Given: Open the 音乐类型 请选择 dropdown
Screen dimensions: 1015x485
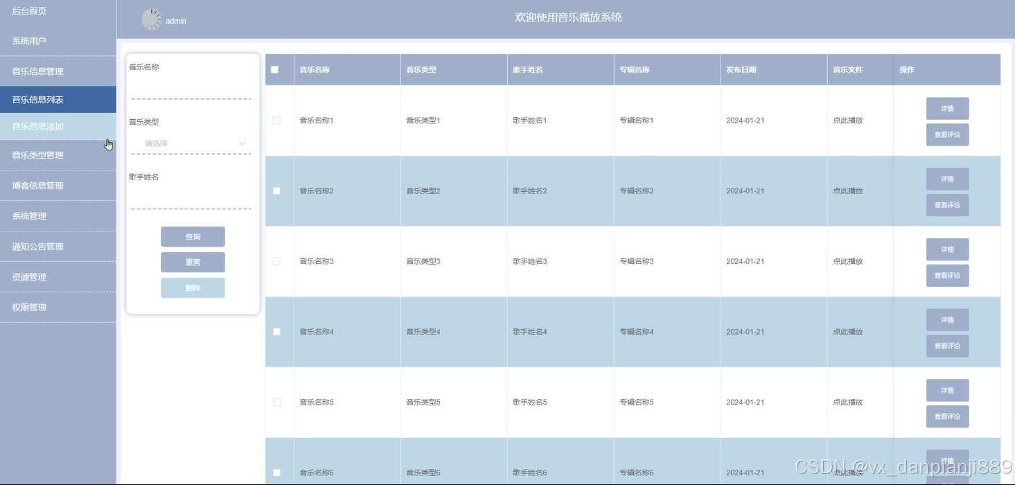Looking at the screenshot, I should point(191,143).
